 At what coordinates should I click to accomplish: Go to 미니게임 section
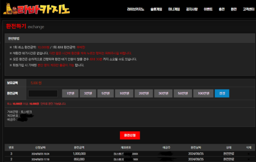(174, 9)
